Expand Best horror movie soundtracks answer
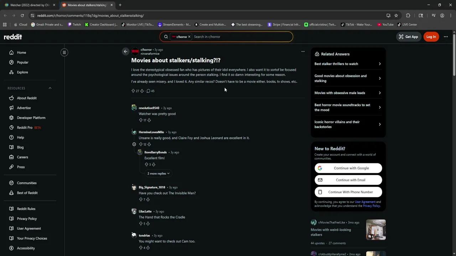Screen dimensions: 456x256 (x=348, y=107)
